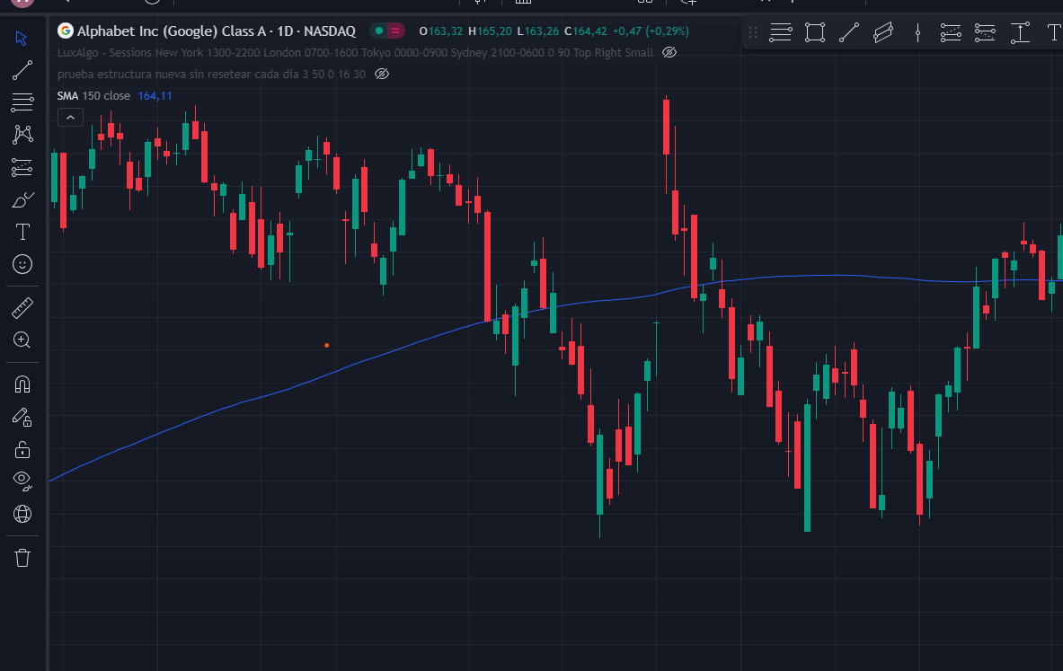Activate the ruler measure tool

pyautogui.click(x=22, y=308)
